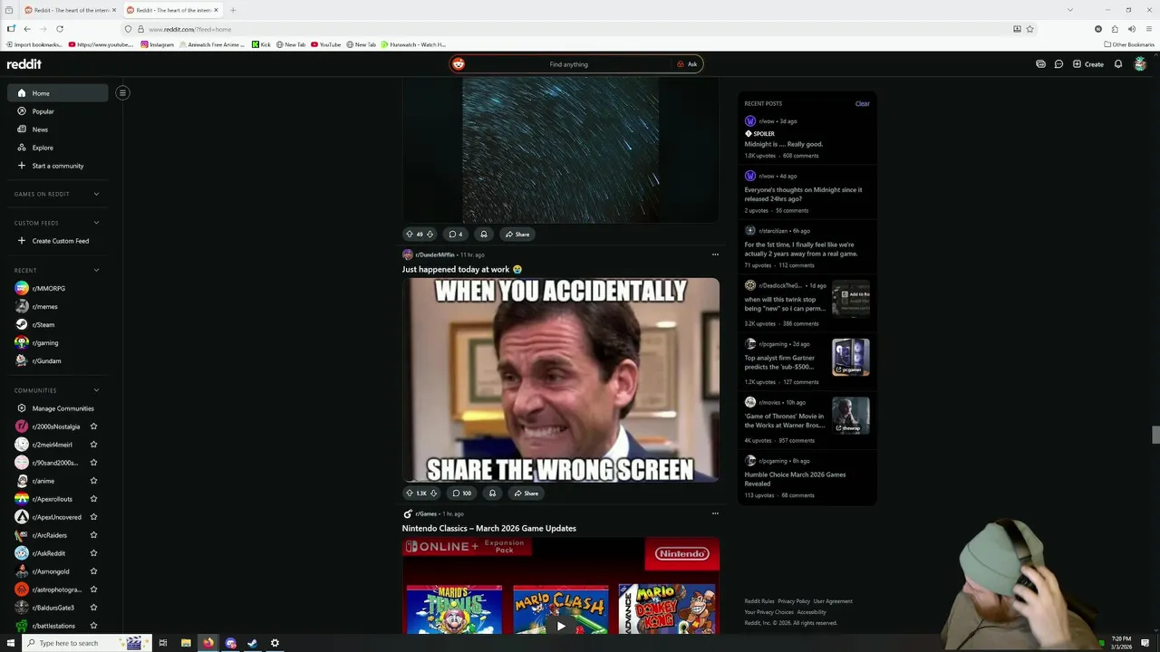This screenshot has height=652, width=1160.
Task: Open chat icon in Reddit header
Action: (1058, 64)
